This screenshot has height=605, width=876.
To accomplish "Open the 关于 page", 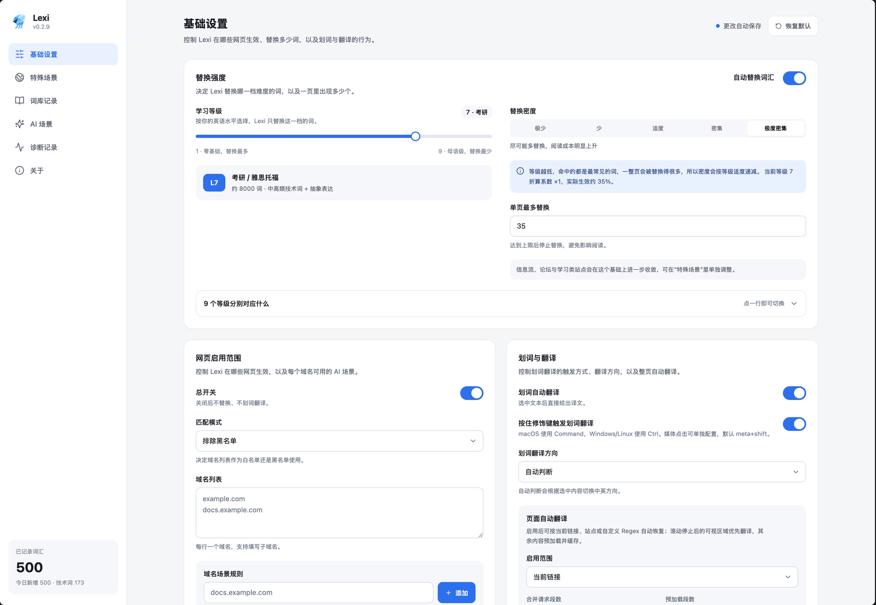I will (63, 170).
